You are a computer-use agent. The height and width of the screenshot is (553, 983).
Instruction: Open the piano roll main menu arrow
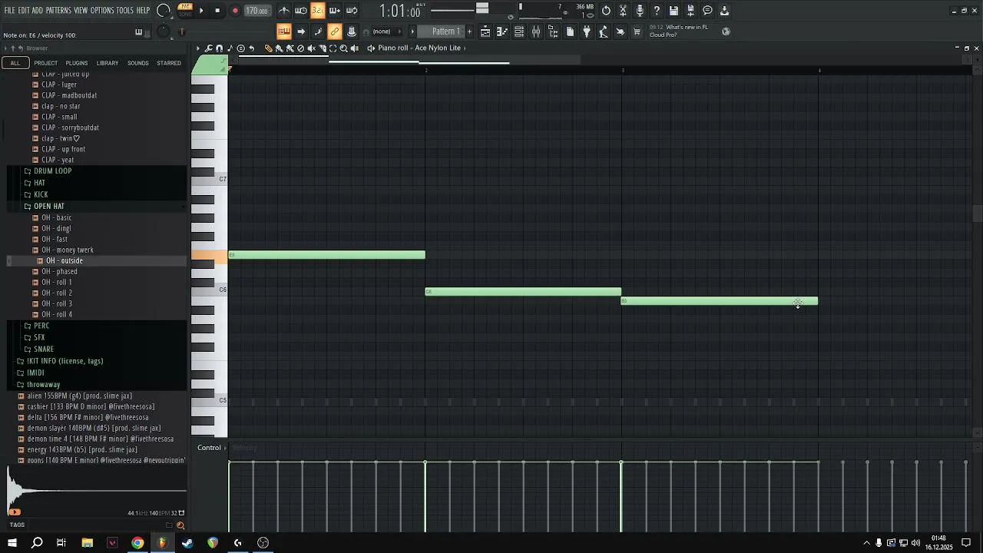(198, 48)
